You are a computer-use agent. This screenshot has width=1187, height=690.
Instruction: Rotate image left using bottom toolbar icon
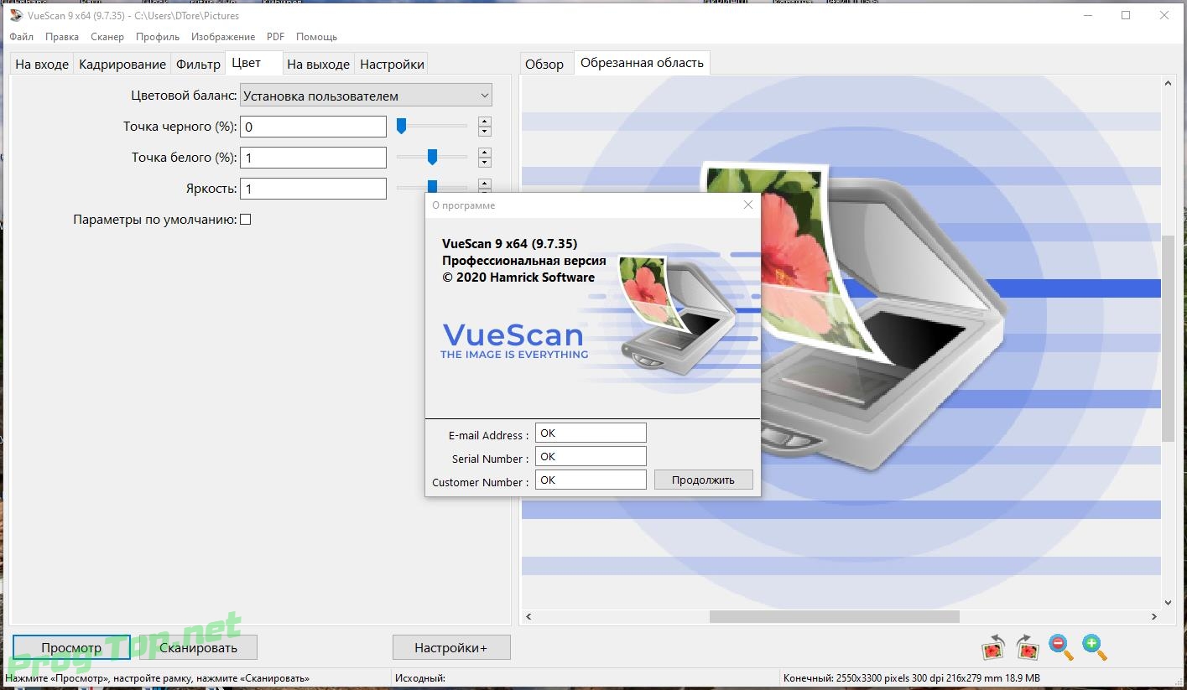tap(994, 646)
